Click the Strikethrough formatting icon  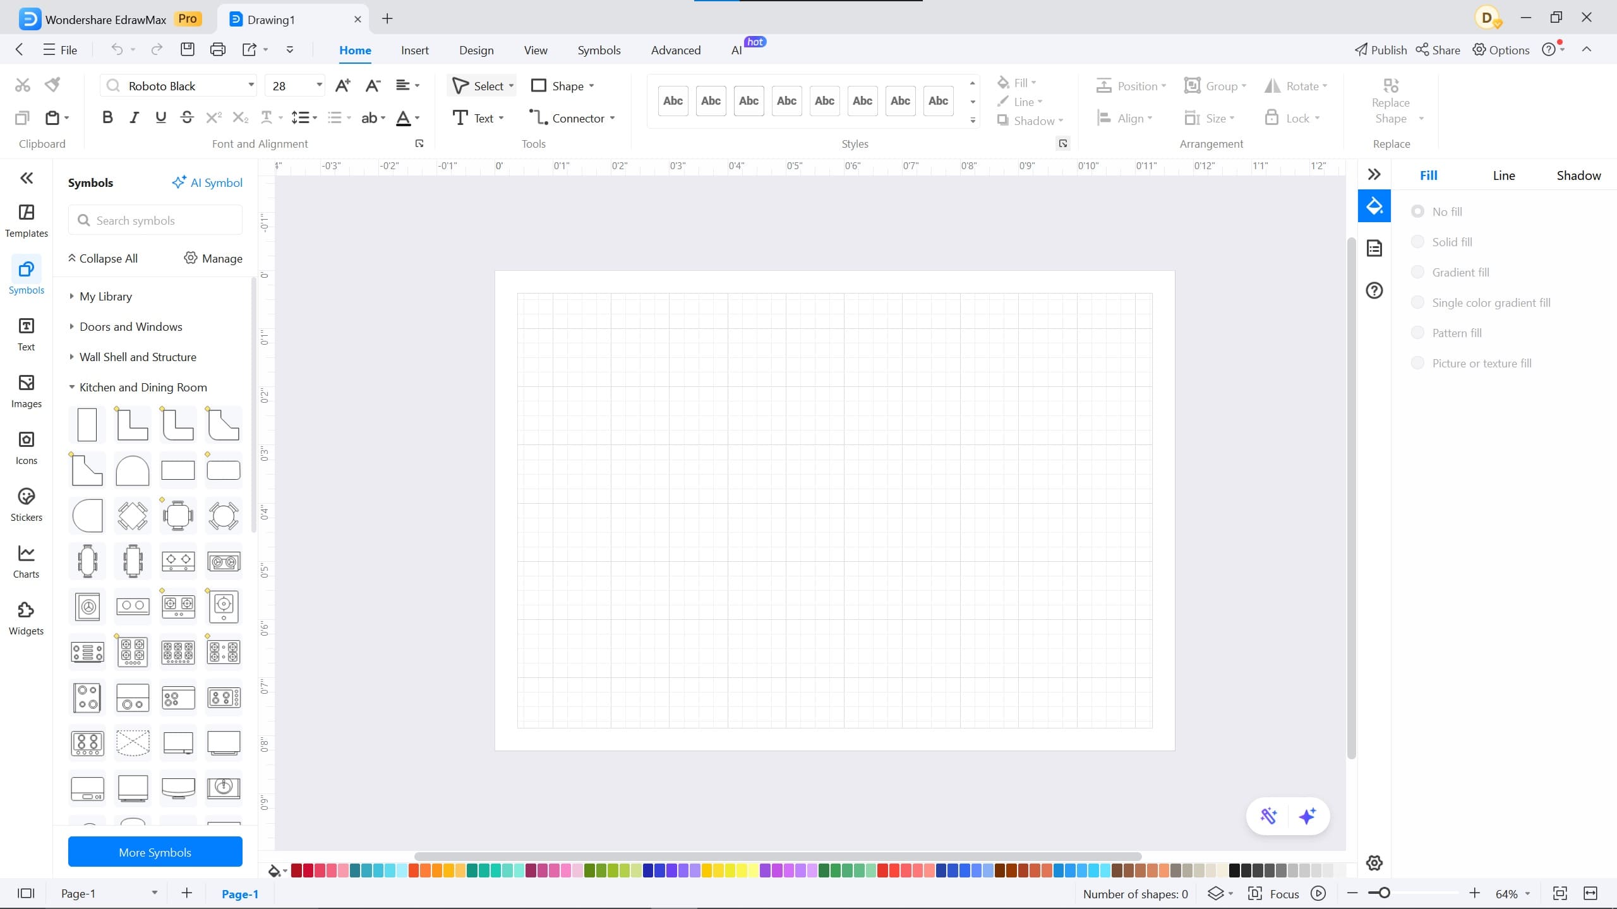pyautogui.click(x=187, y=118)
